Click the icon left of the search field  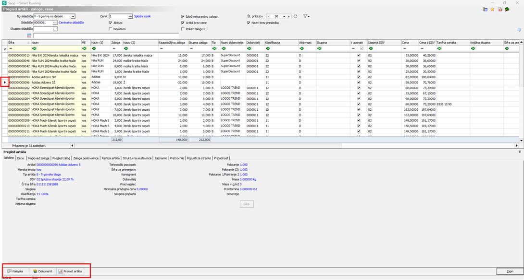click(29, 35)
